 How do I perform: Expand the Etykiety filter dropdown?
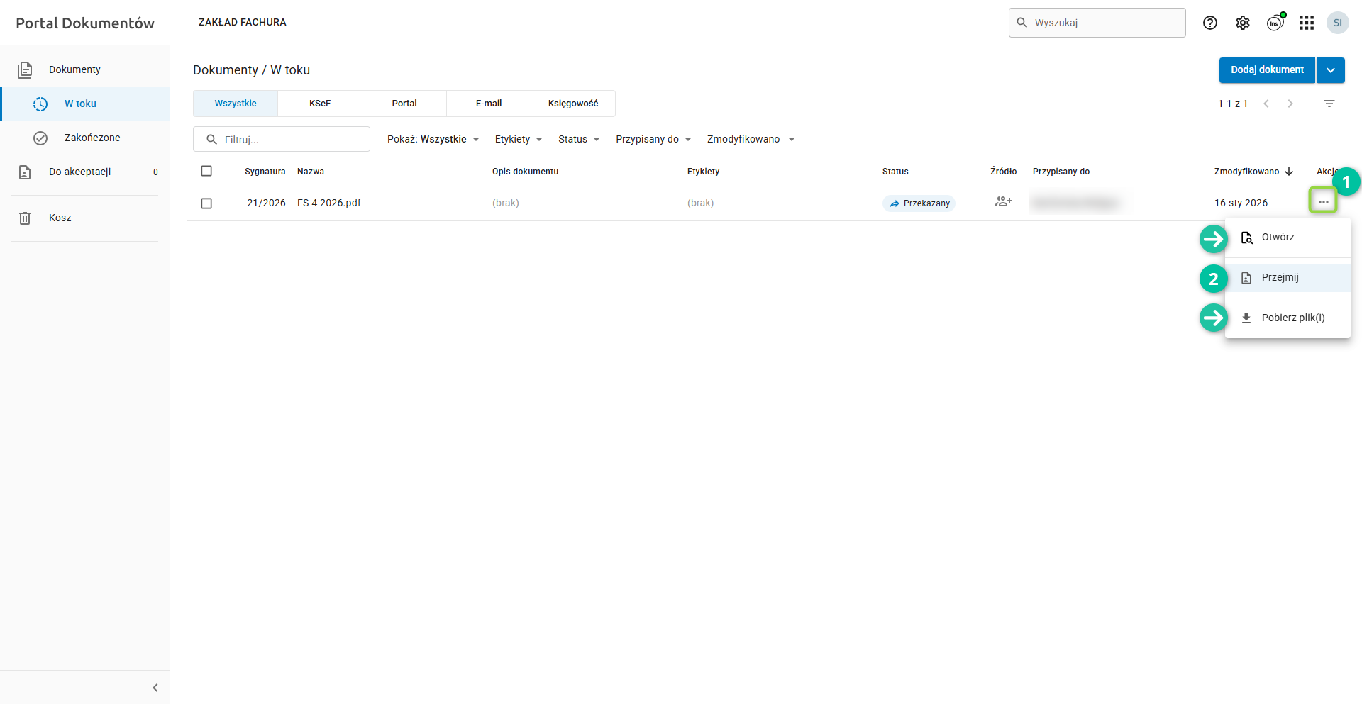[519, 139]
